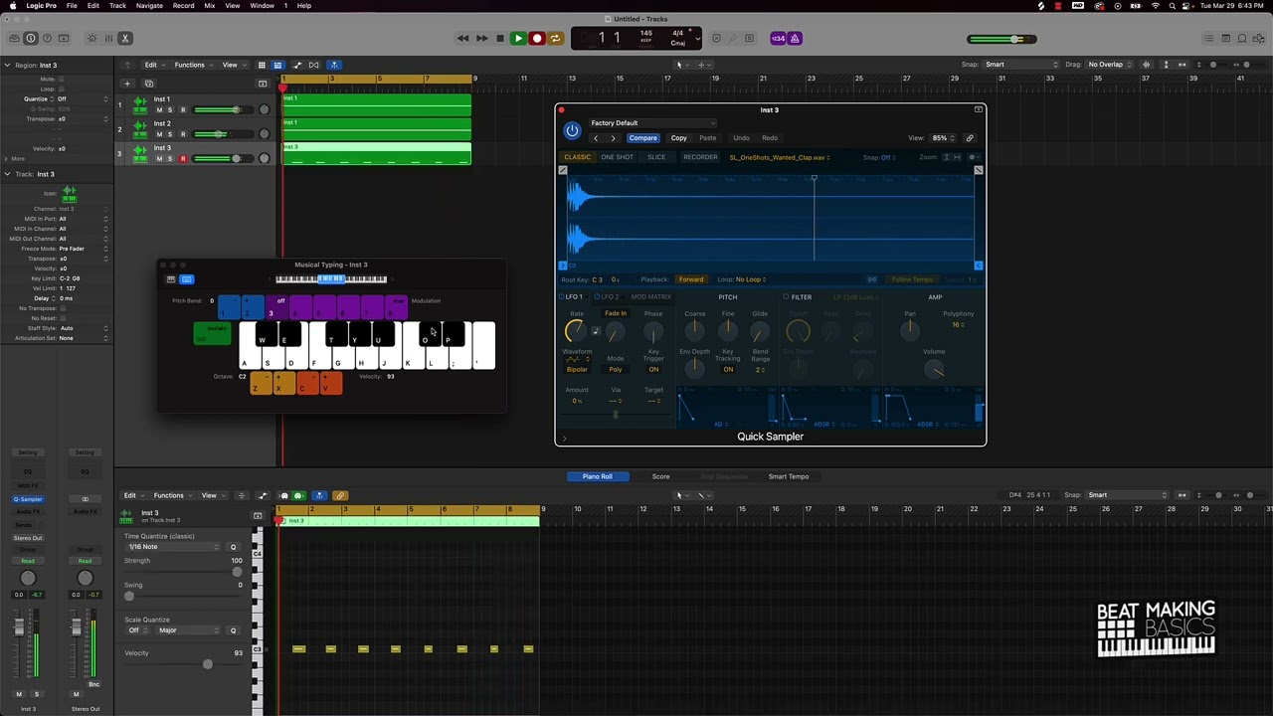The width and height of the screenshot is (1273, 716).
Task: Click the Q-Sampler instrument slot in the channel strip
Action: pos(28,499)
